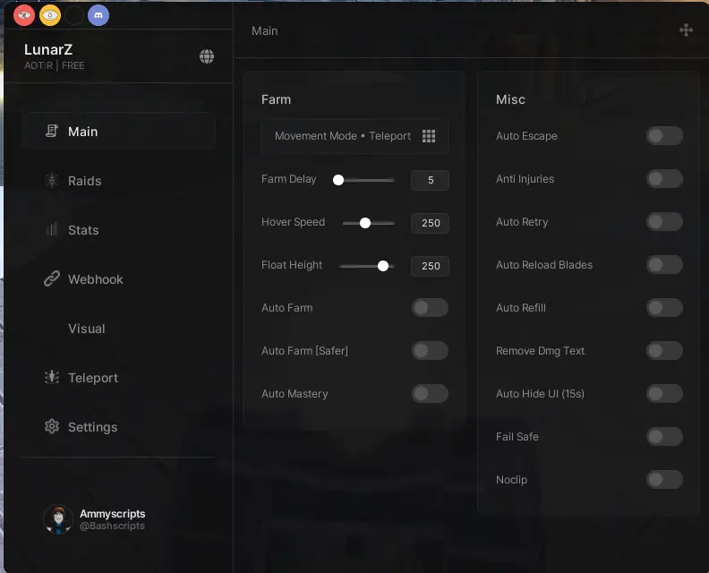Click the Webhook link icon
The height and width of the screenshot is (573, 709).
(52, 278)
